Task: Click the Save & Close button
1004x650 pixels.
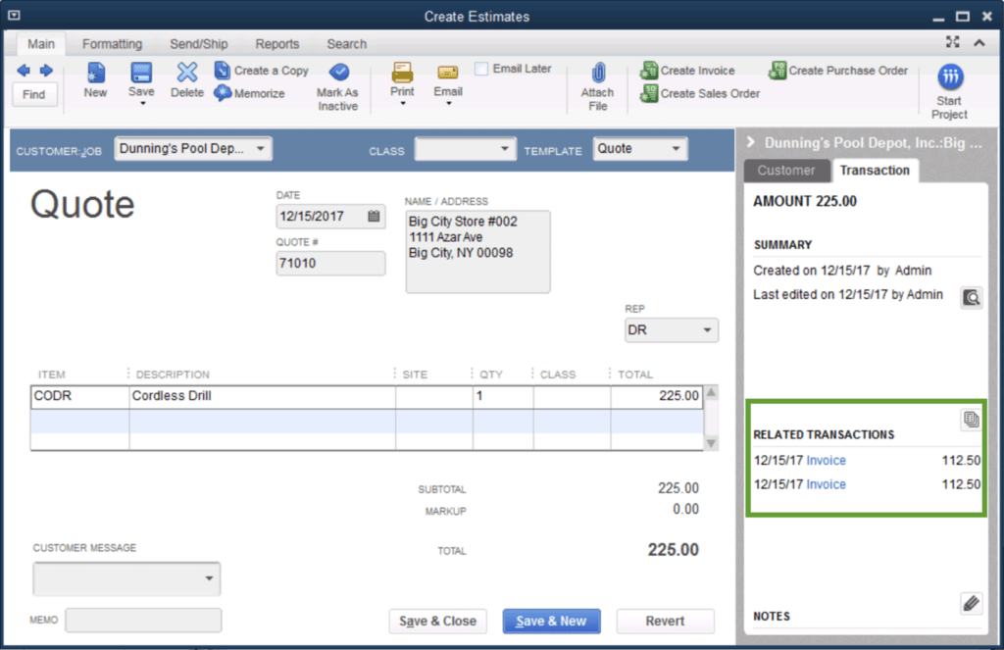Action: (x=437, y=621)
